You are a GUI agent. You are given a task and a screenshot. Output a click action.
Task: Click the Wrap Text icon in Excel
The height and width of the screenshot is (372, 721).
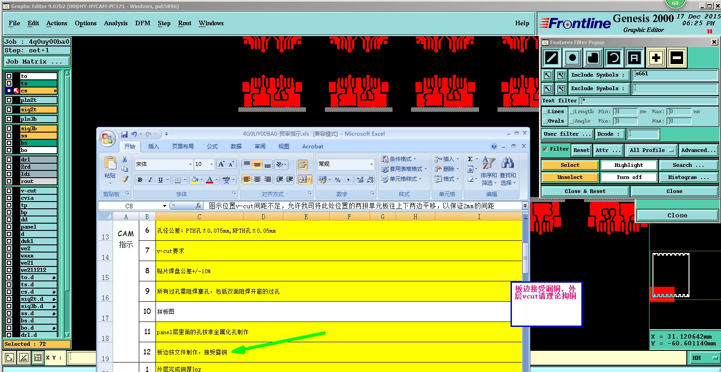(302, 164)
